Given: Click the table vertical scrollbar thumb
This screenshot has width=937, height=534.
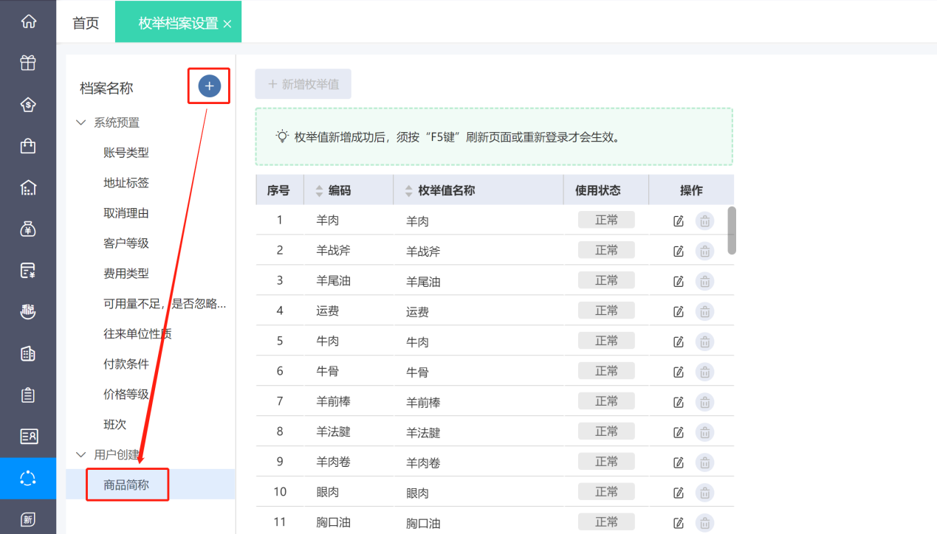Looking at the screenshot, I should [731, 230].
